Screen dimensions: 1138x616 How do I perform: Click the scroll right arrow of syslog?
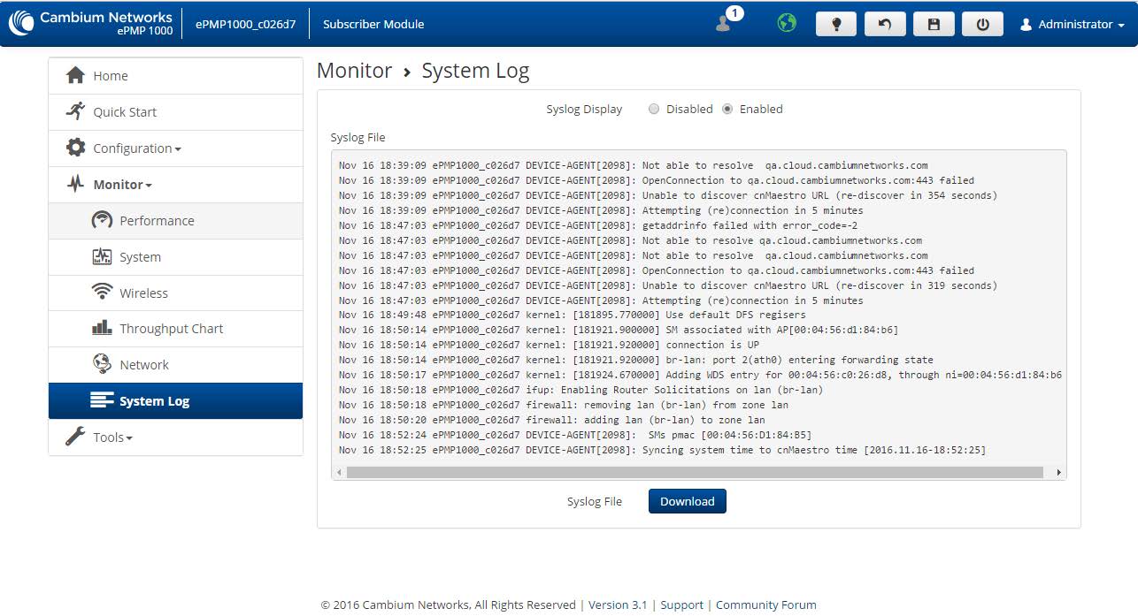pyautogui.click(x=1058, y=473)
